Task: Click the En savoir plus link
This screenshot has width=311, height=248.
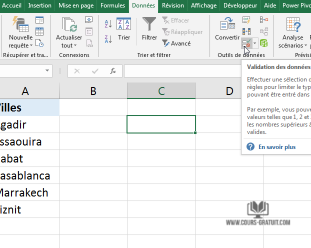Action: click(276, 147)
